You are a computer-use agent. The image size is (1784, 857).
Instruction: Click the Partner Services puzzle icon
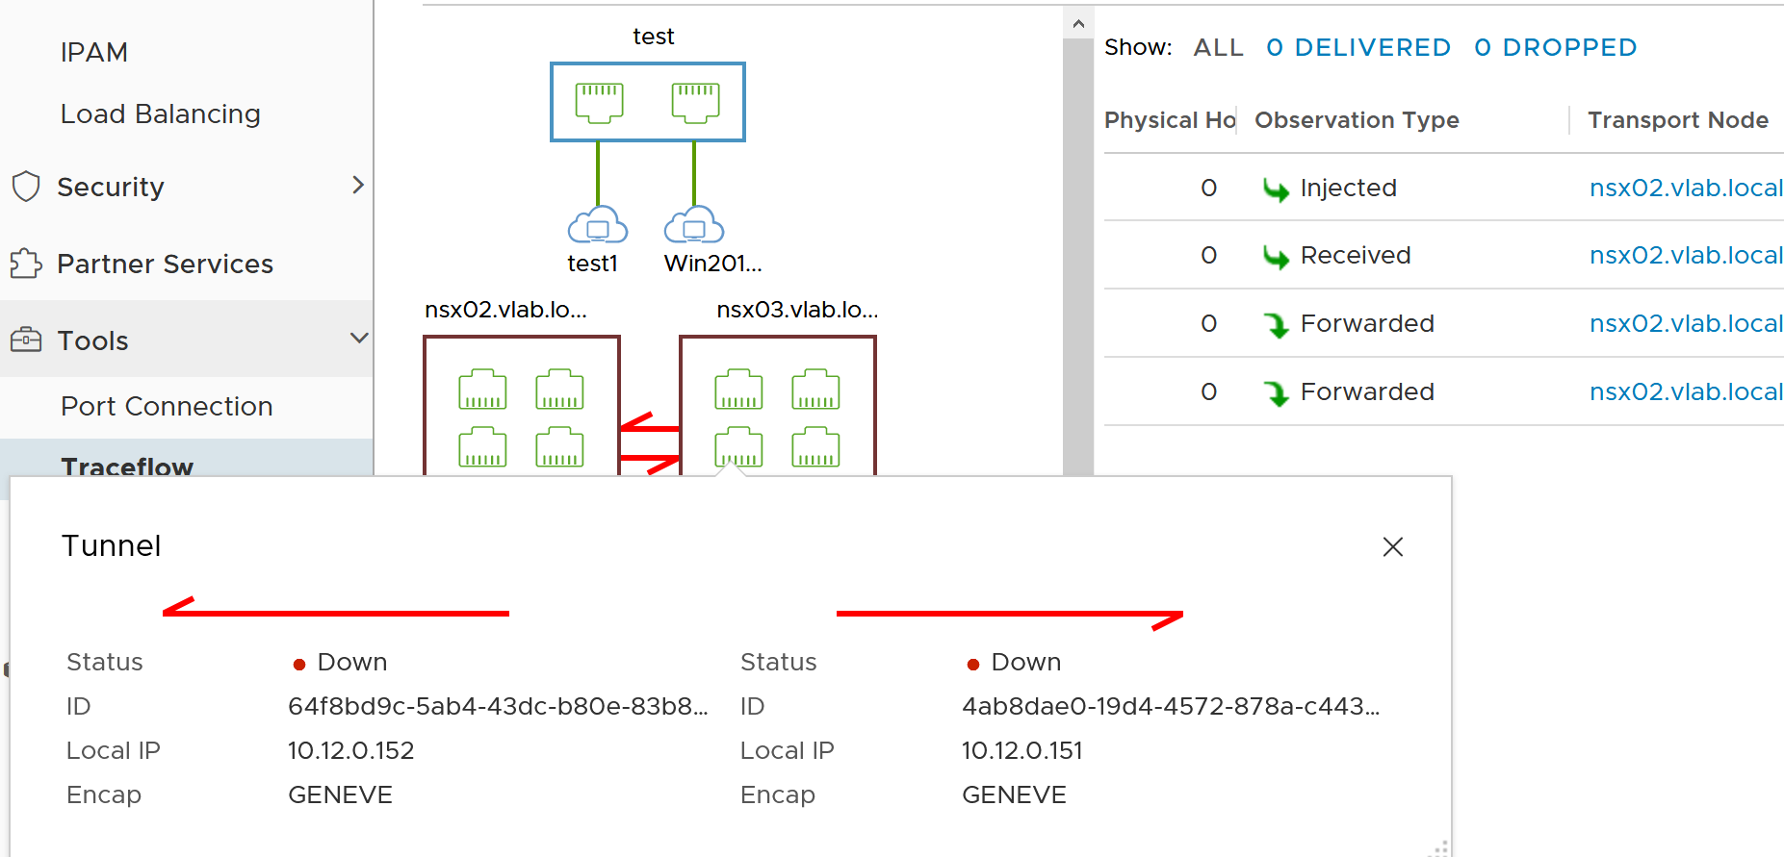tap(26, 263)
